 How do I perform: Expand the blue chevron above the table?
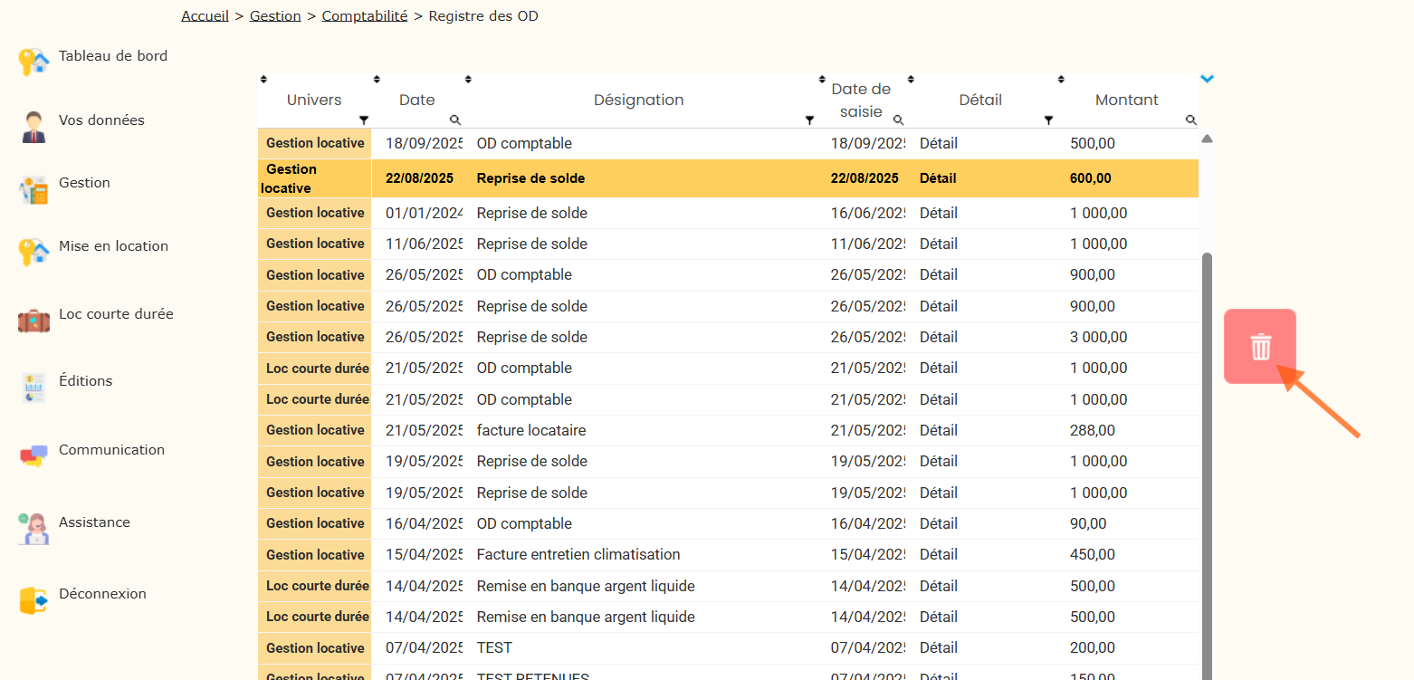(x=1207, y=79)
